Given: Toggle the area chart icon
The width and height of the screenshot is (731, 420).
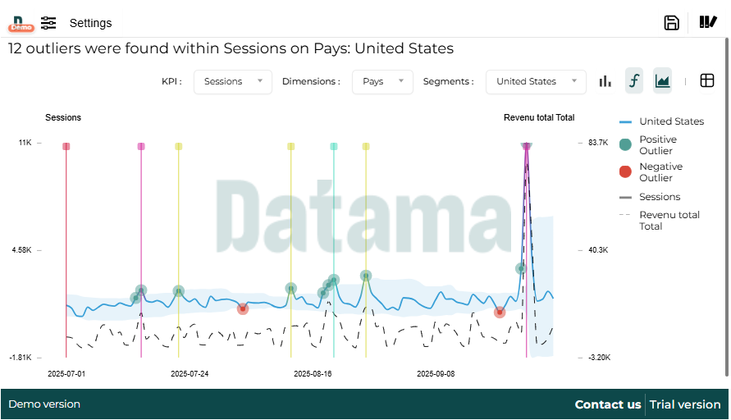Looking at the screenshot, I should tap(662, 81).
